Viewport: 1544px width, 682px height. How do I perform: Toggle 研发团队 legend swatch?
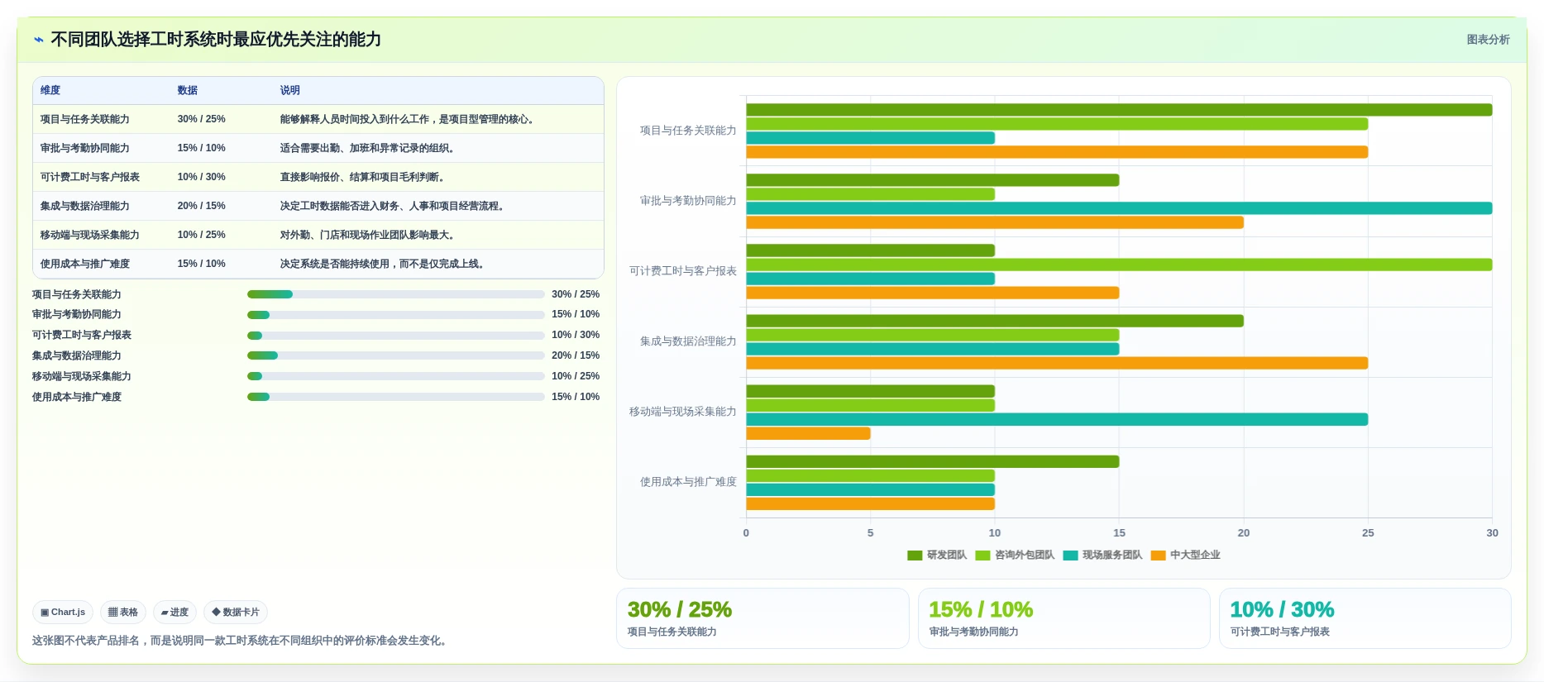pos(915,556)
